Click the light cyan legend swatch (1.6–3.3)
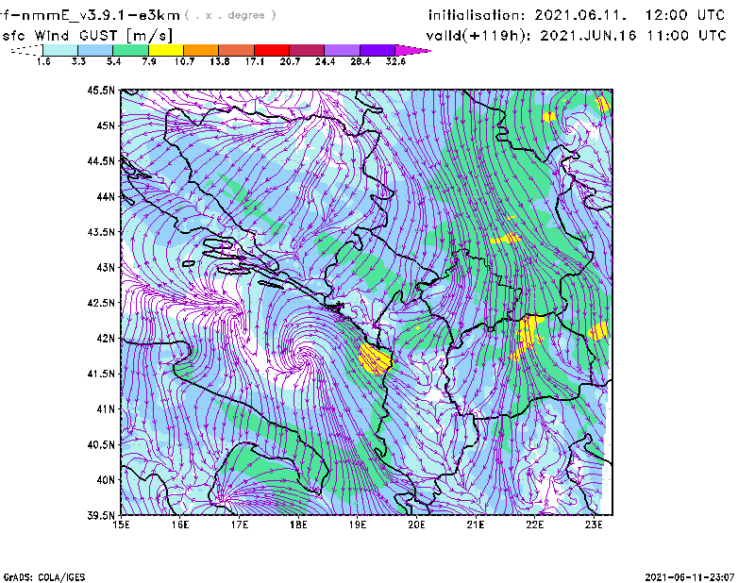The image size is (755, 583). (x=60, y=50)
